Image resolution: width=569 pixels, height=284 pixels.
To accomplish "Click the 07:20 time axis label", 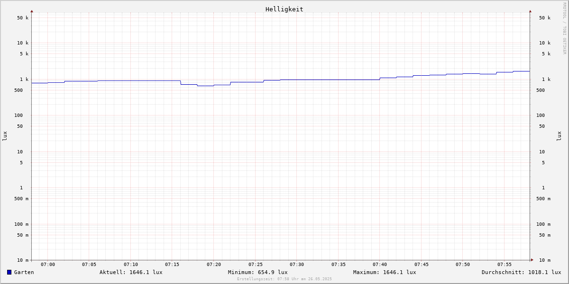I will 214,265.
